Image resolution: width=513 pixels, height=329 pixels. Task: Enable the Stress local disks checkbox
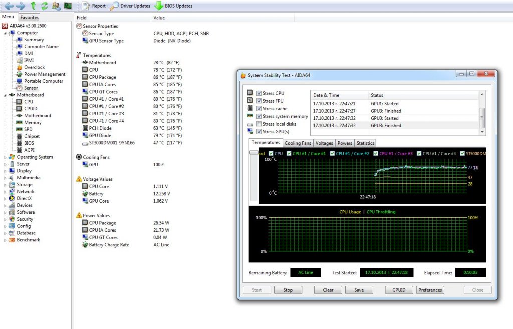click(259, 124)
